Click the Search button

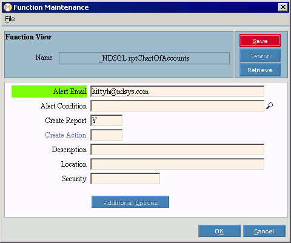pyautogui.click(x=260, y=56)
